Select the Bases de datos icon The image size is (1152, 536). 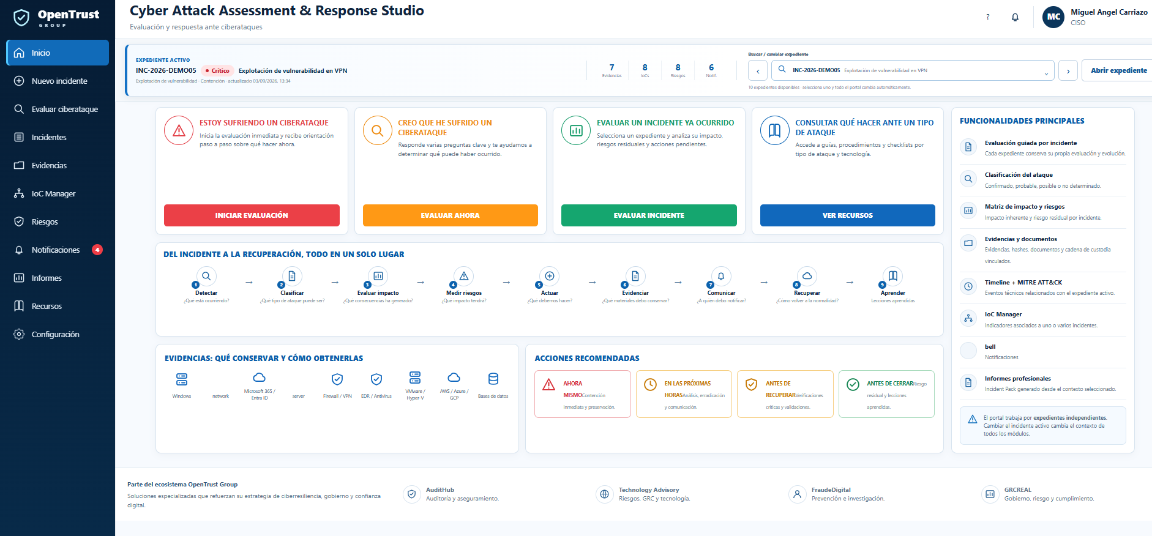[493, 379]
